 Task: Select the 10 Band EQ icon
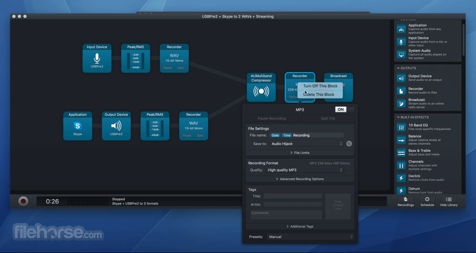click(x=401, y=127)
